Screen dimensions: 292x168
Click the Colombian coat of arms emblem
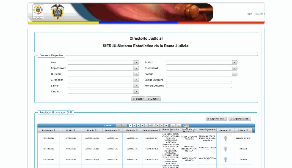click(58, 11)
